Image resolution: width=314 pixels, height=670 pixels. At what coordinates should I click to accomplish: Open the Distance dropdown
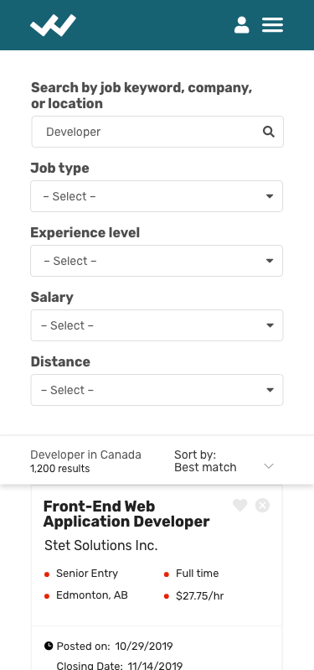click(157, 390)
